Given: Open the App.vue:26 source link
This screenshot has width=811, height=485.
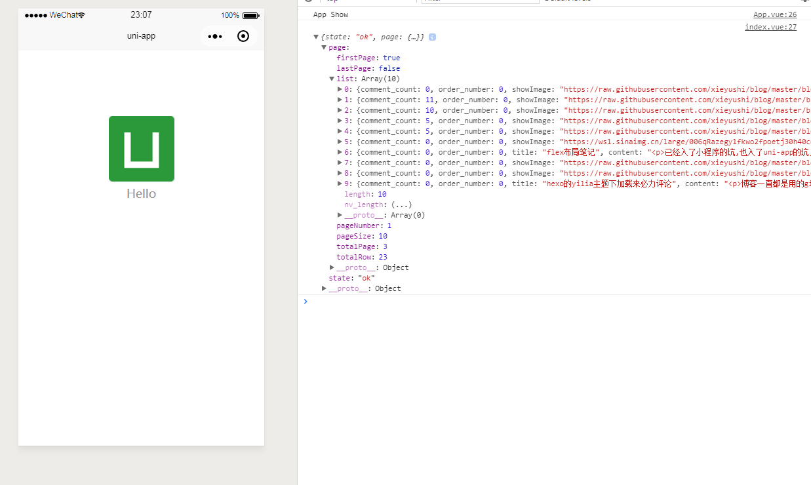Looking at the screenshot, I should [x=775, y=14].
